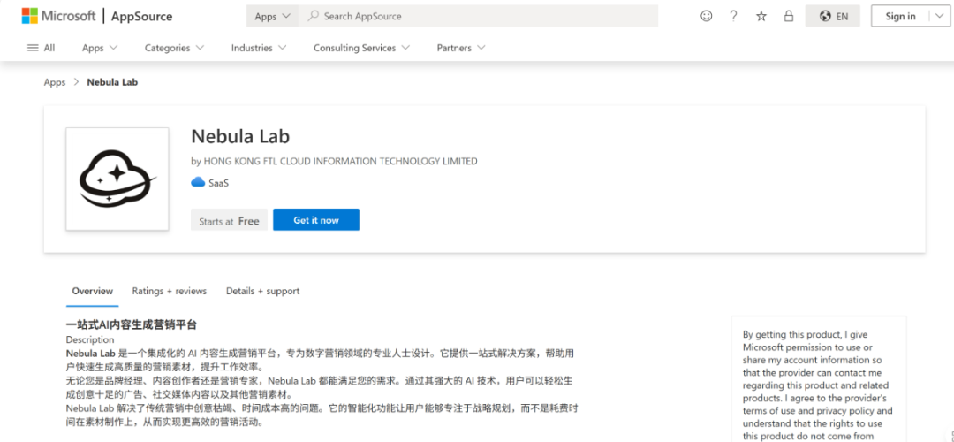Image resolution: width=954 pixels, height=442 pixels.
Task: Expand the Categories menu
Action: tap(174, 48)
